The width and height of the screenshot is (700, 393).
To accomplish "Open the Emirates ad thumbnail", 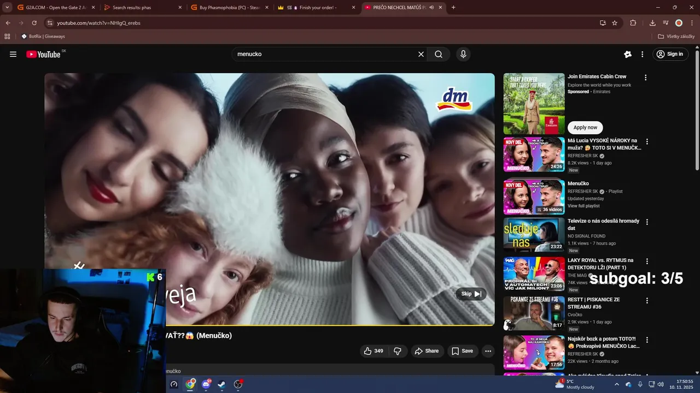I will (534, 104).
